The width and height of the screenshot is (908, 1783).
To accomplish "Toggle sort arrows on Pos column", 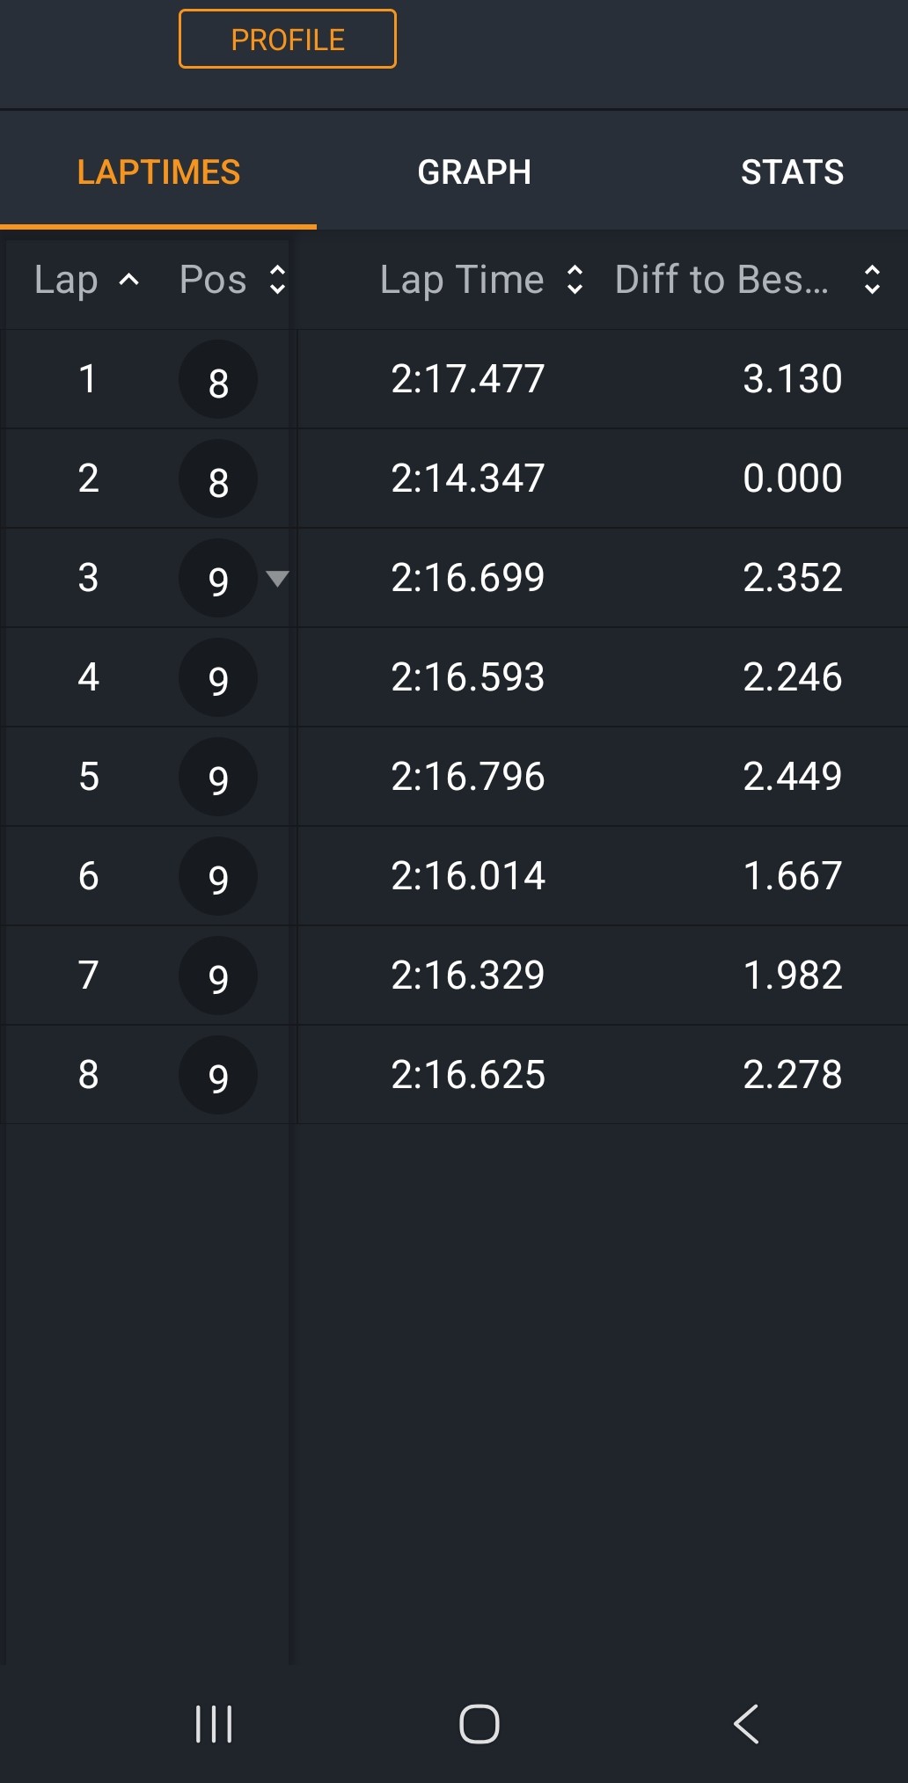I will point(277,280).
